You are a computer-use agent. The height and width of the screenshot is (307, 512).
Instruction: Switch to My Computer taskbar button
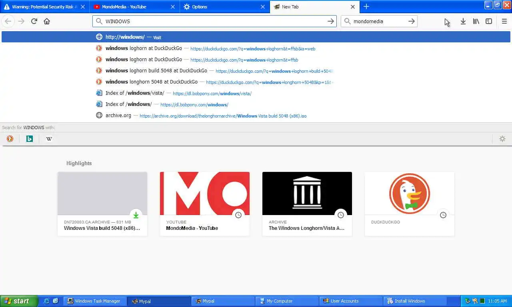point(287,301)
